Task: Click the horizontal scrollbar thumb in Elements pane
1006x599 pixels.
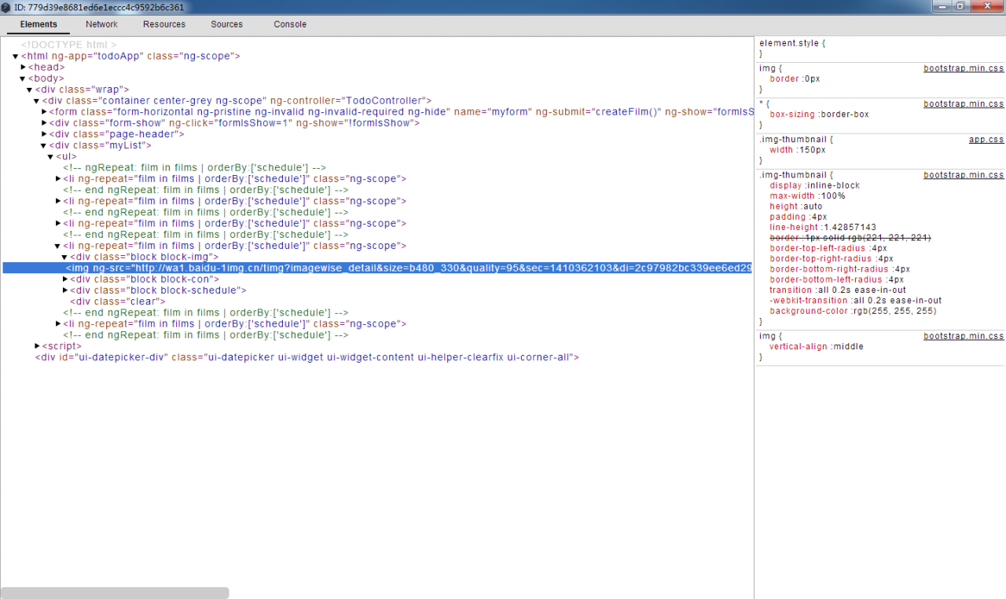Action: pos(115,593)
